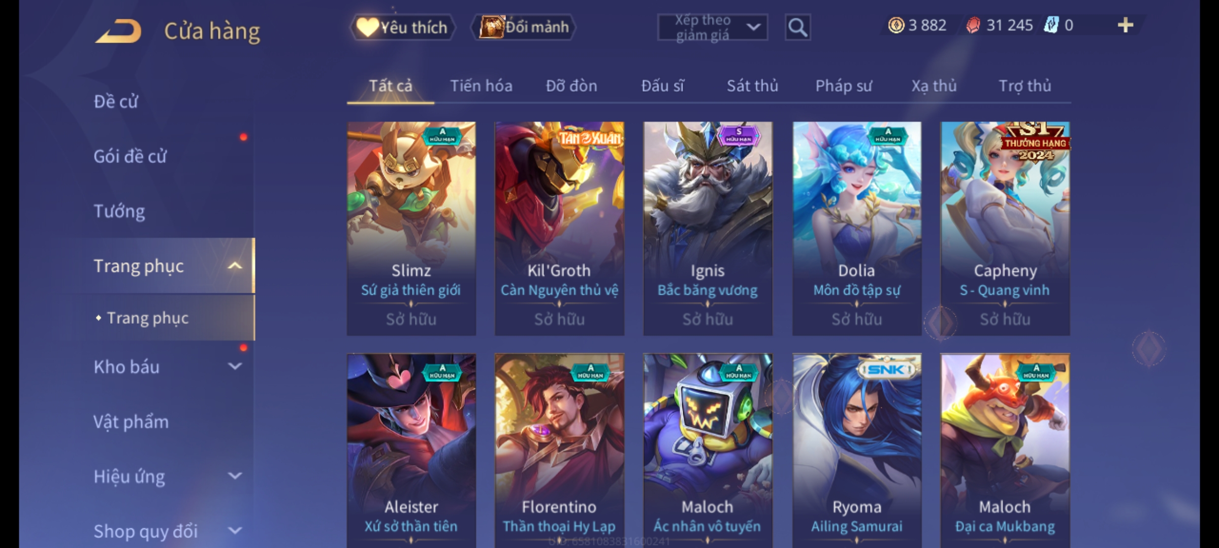The height and width of the screenshot is (548, 1219).
Task: Open the search magnifier icon
Action: click(797, 27)
